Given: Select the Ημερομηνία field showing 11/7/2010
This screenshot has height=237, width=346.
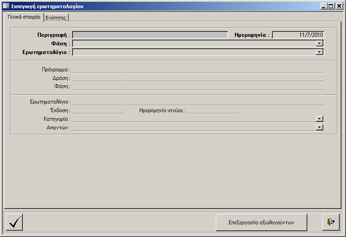Looking at the screenshot, I should coord(298,35).
